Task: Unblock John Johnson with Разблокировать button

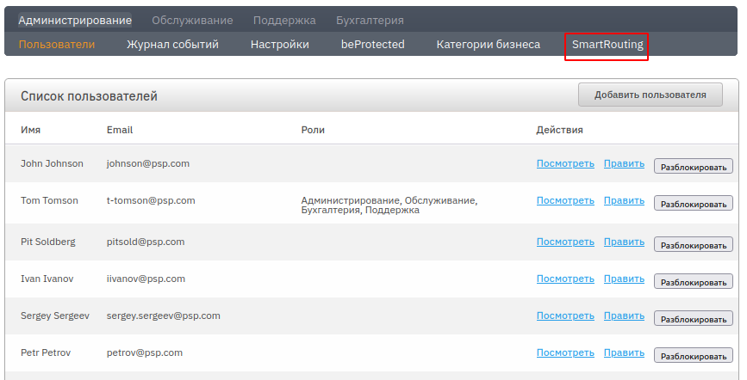Action: click(x=693, y=167)
